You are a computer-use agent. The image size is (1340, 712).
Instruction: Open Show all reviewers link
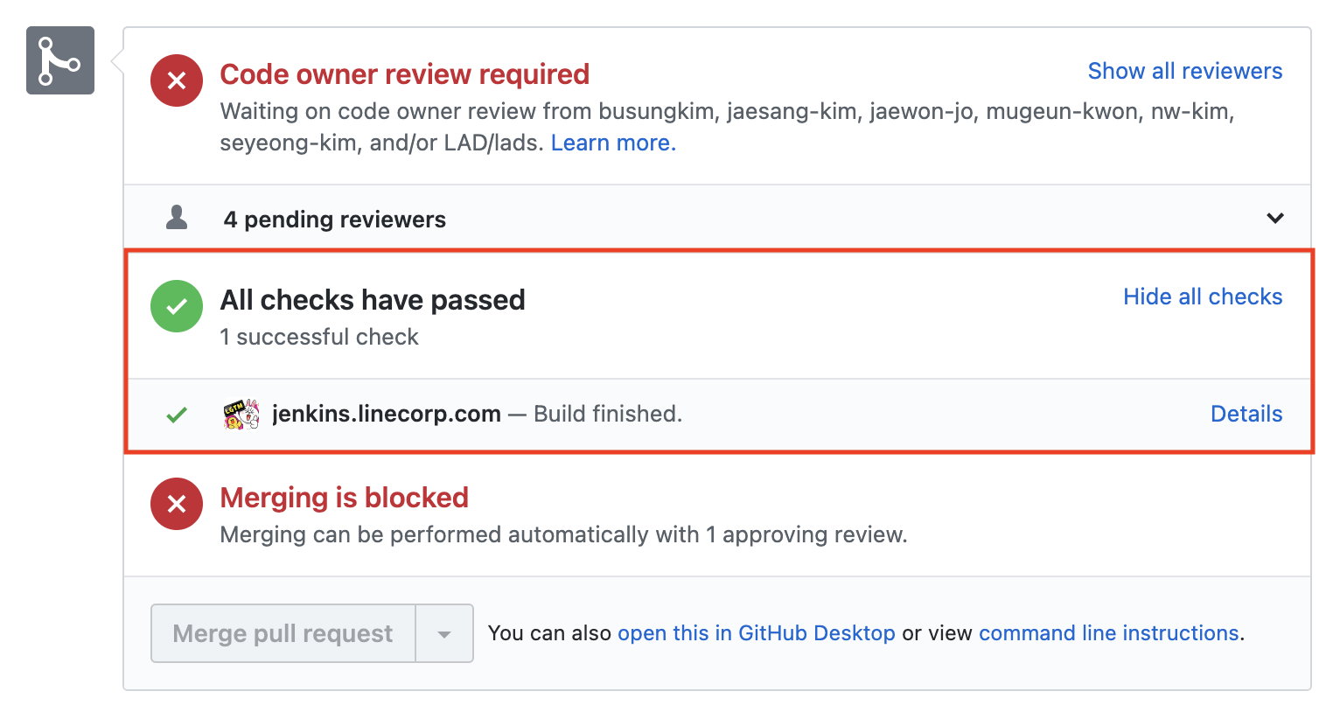click(1185, 71)
